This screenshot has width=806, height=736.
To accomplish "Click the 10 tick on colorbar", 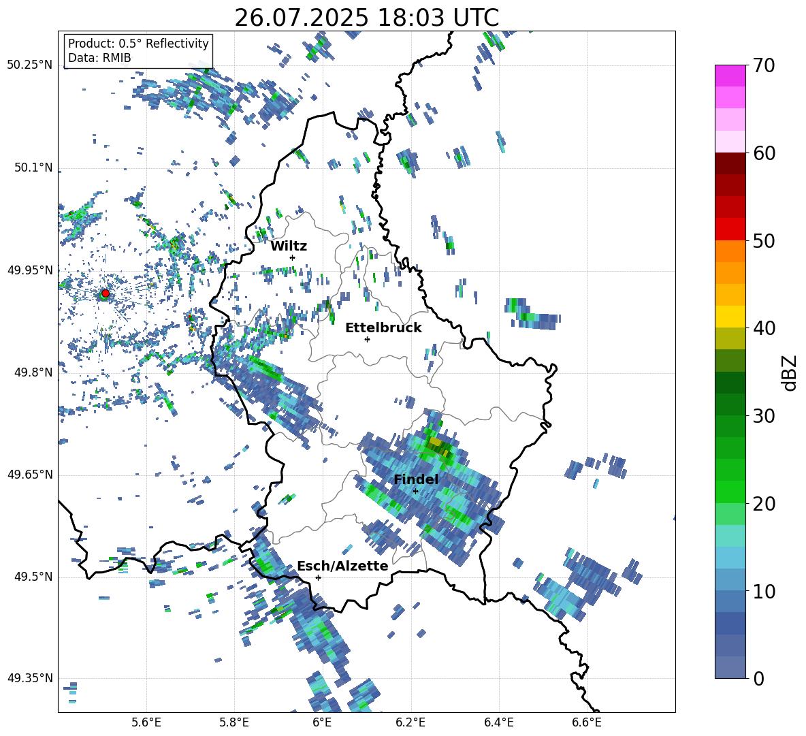I will coord(764,591).
